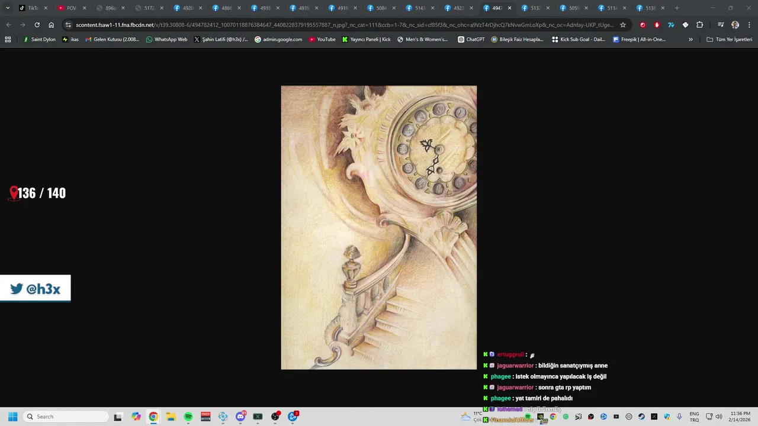
Task: Expand the tab search dropdown
Action: (8, 8)
